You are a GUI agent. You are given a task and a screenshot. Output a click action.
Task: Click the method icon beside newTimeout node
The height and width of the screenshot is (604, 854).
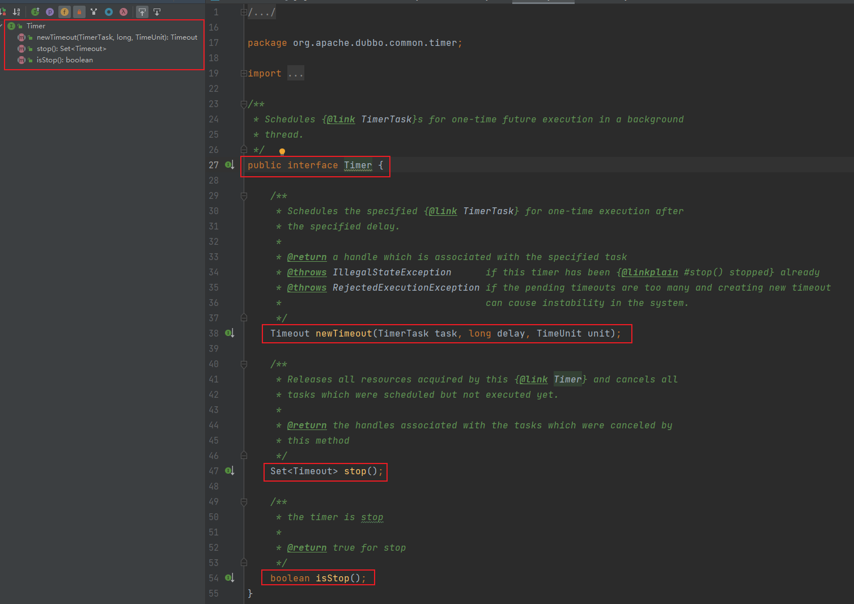[22, 37]
